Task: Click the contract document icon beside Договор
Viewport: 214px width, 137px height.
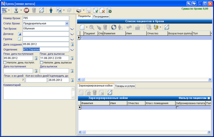Action: 20,34
